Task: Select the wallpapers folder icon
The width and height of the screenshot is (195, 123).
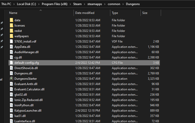Action: (11, 36)
